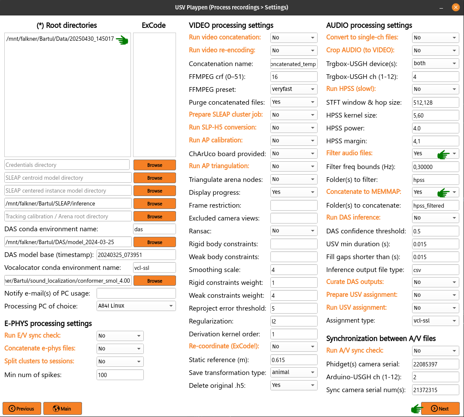Open the Run AP calibration dropdown
This screenshot has height=417, width=464.
pyautogui.click(x=294, y=140)
